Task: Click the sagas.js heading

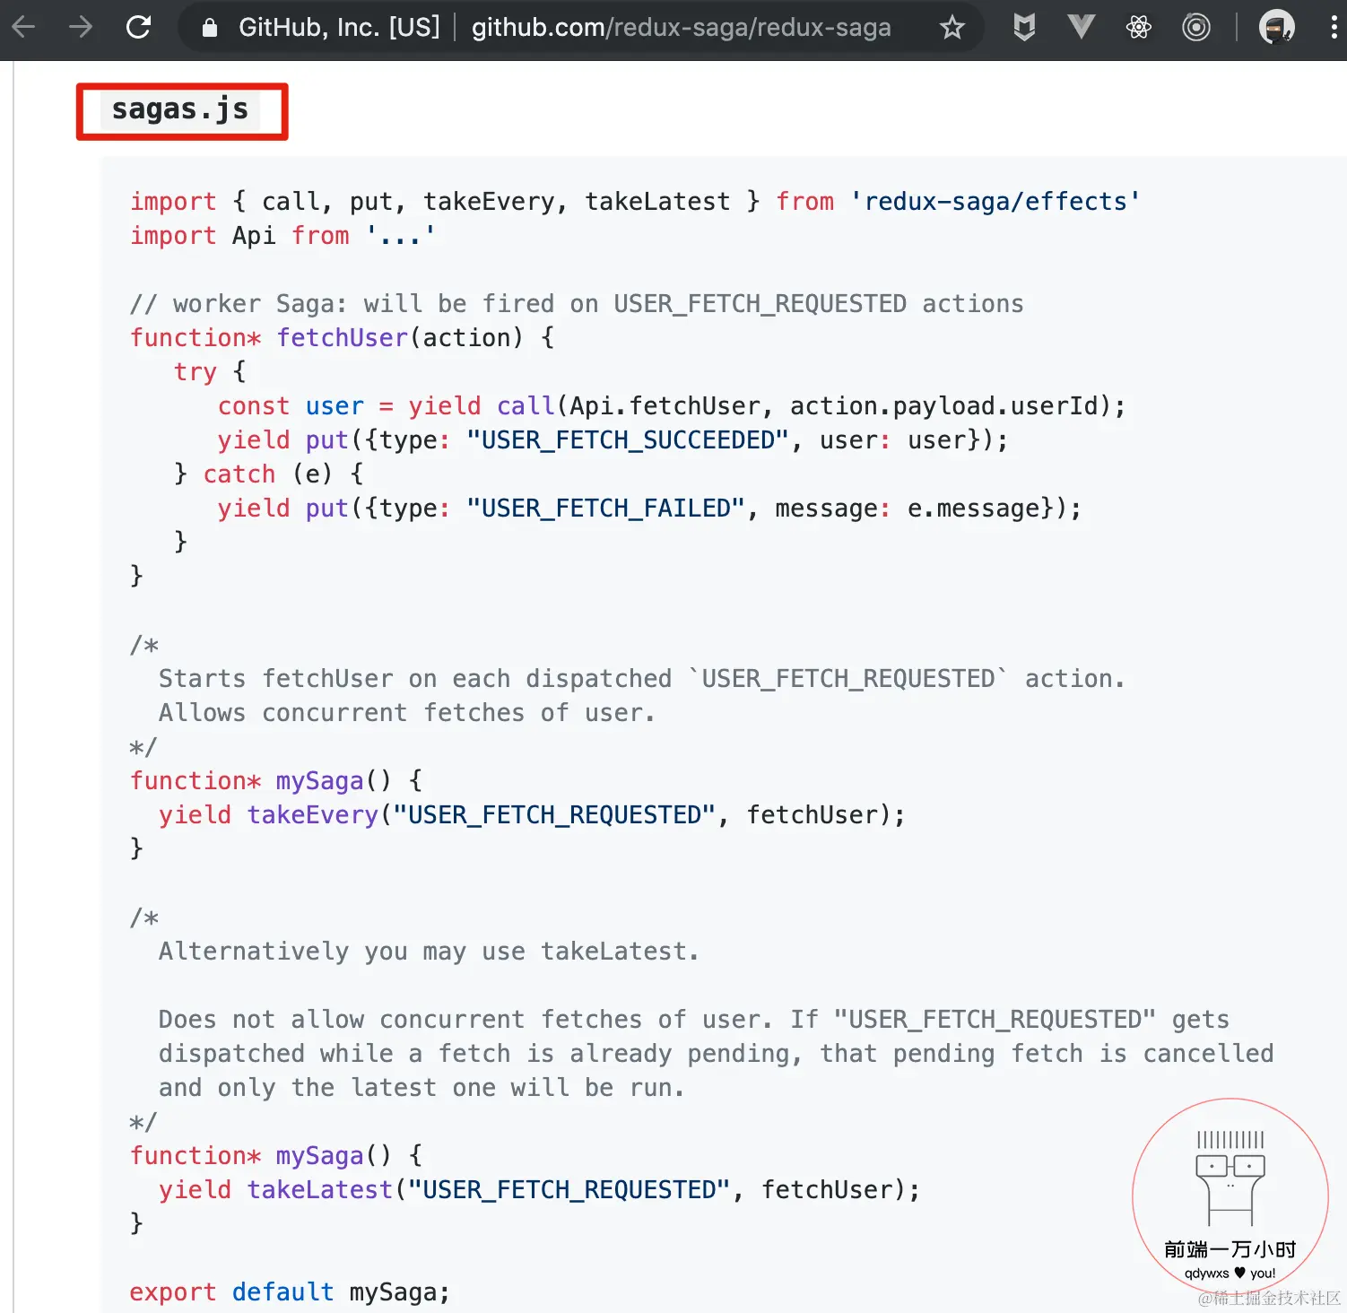Action: (180, 109)
